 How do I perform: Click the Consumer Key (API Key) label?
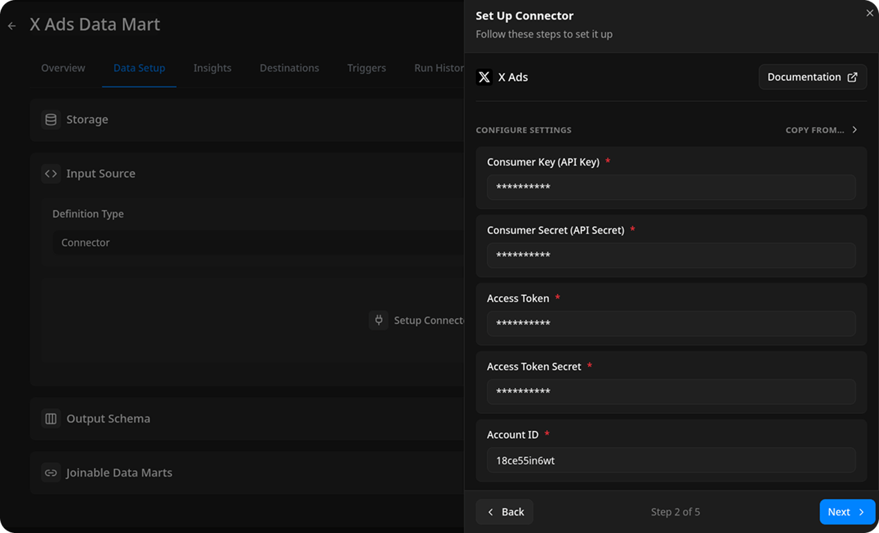[543, 162]
